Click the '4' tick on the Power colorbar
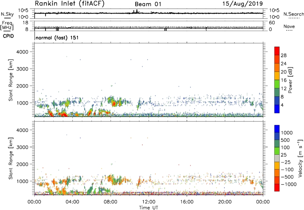Screen dimensions: 304x210 coord(282,105)
